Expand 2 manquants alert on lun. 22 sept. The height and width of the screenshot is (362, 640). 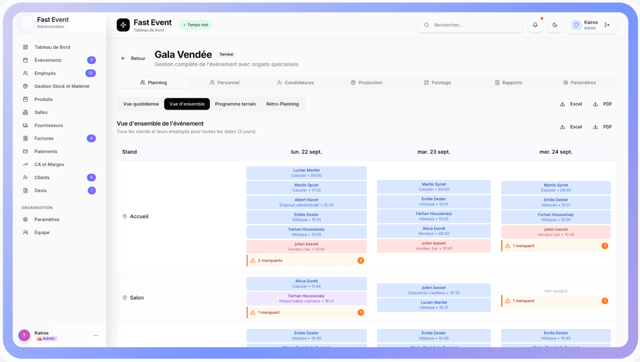[x=306, y=260]
